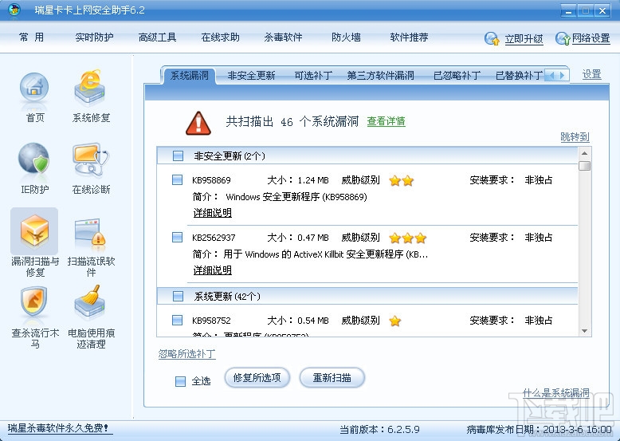The image size is (620, 441).
Task: Click the KB958869 patch ID text
Action: click(x=211, y=180)
